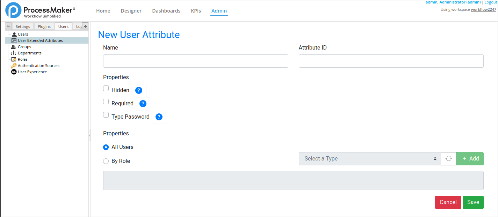Select the By Role radio option
The height and width of the screenshot is (217, 498).
click(x=106, y=161)
